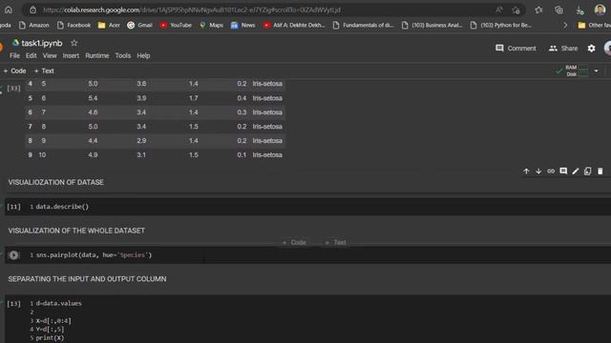The image size is (611, 343).
Task: Click Iris-setosa in table row 6
Action: click(x=267, y=112)
